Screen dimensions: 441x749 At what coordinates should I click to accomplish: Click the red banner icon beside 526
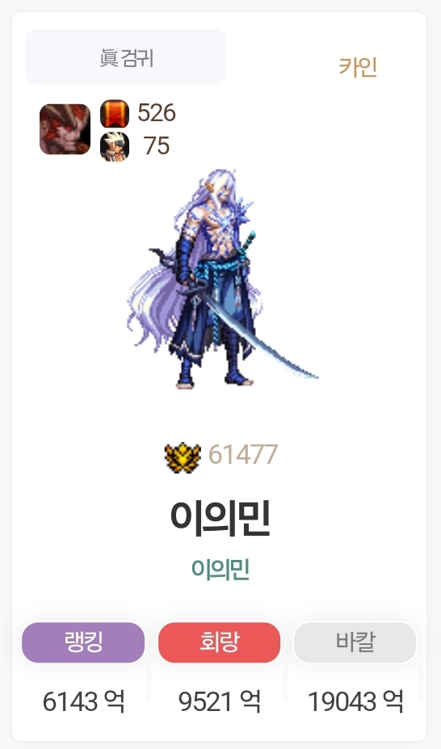tap(115, 114)
